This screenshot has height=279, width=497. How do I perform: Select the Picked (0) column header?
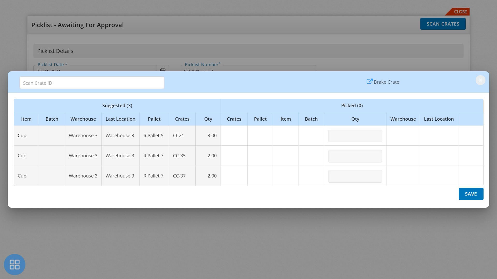coord(352,105)
